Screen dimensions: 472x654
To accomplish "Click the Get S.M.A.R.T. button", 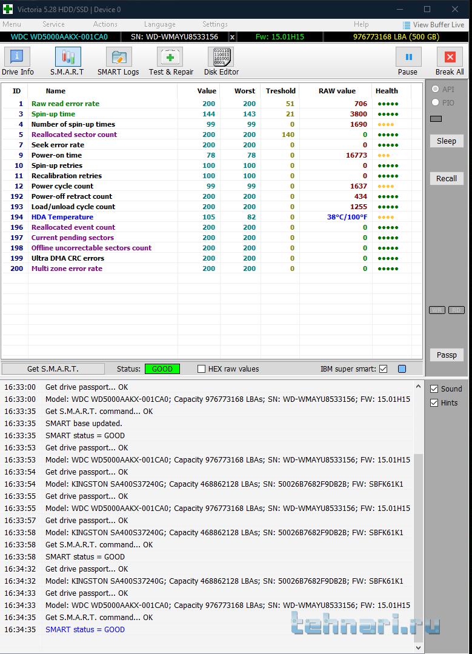I will pyautogui.click(x=53, y=369).
